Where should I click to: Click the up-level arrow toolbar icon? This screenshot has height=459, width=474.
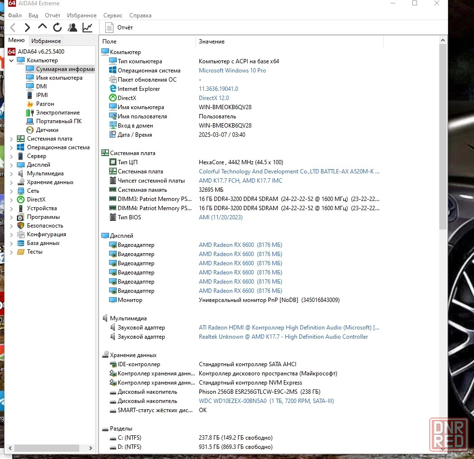coord(42,27)
